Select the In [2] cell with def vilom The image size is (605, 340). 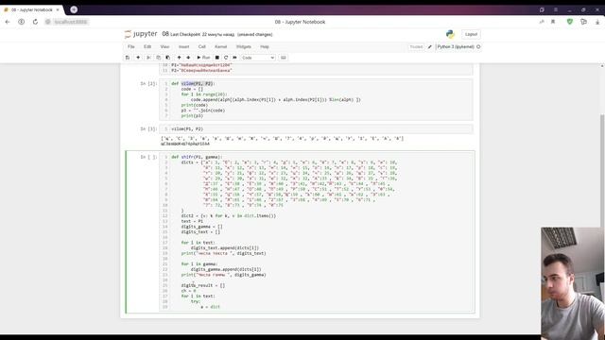(316, 99)
